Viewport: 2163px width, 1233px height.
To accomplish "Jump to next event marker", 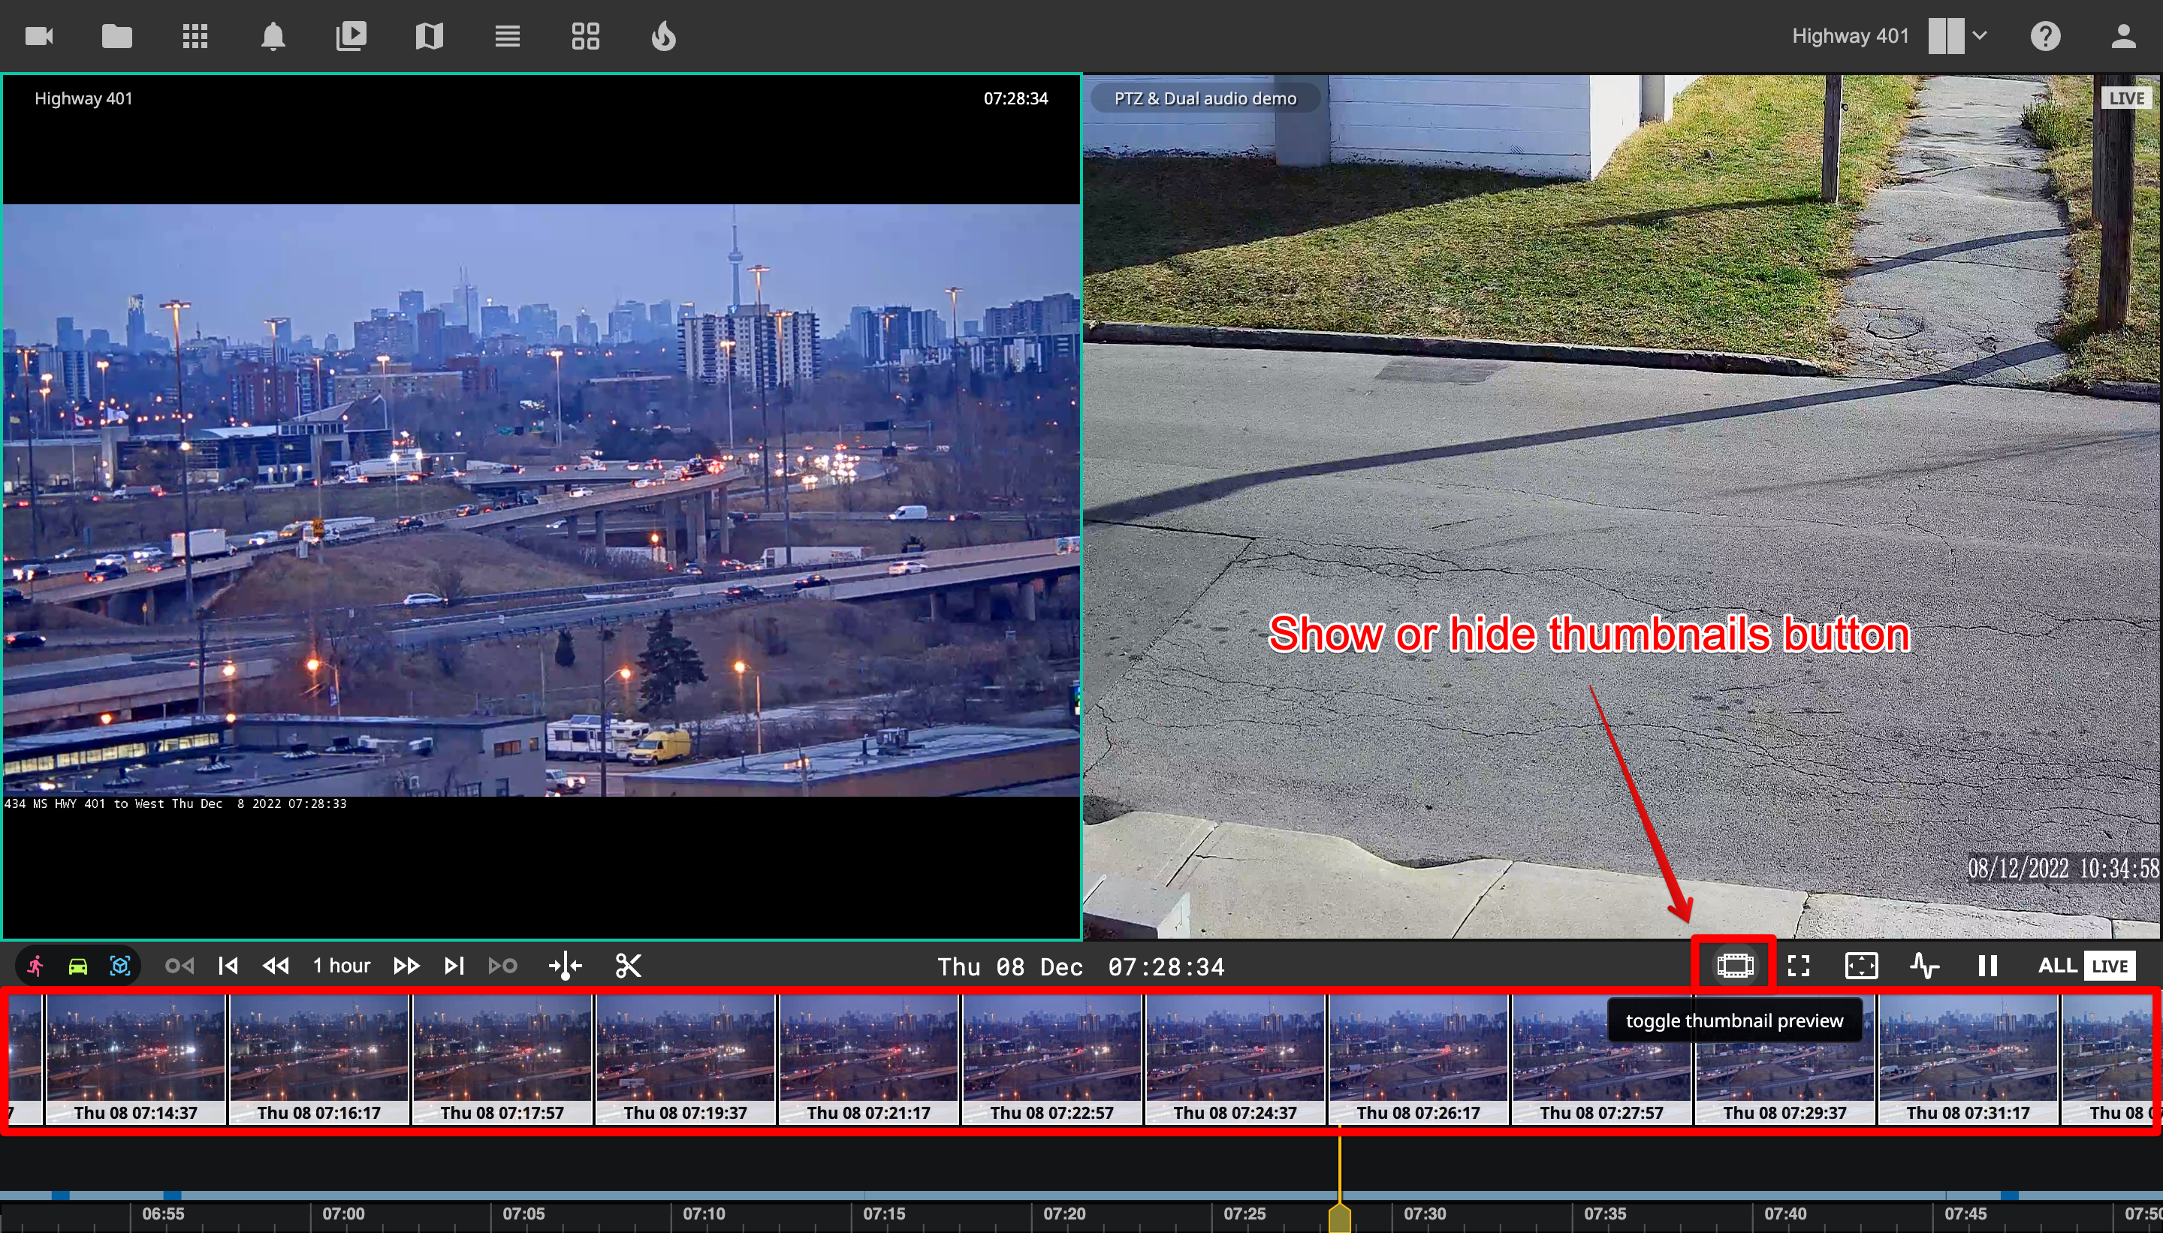I will click(x=503, y=966).
